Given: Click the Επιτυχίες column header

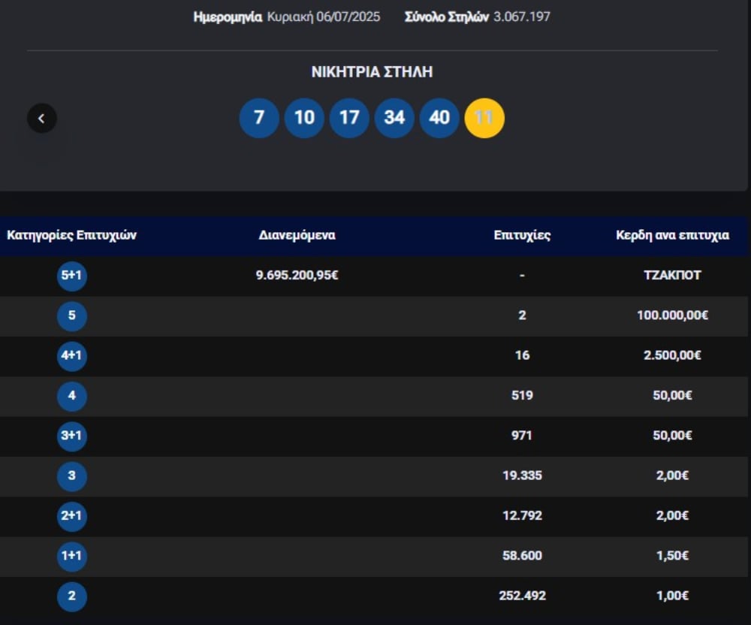Looking at the screenshot, I should (522, 235).
